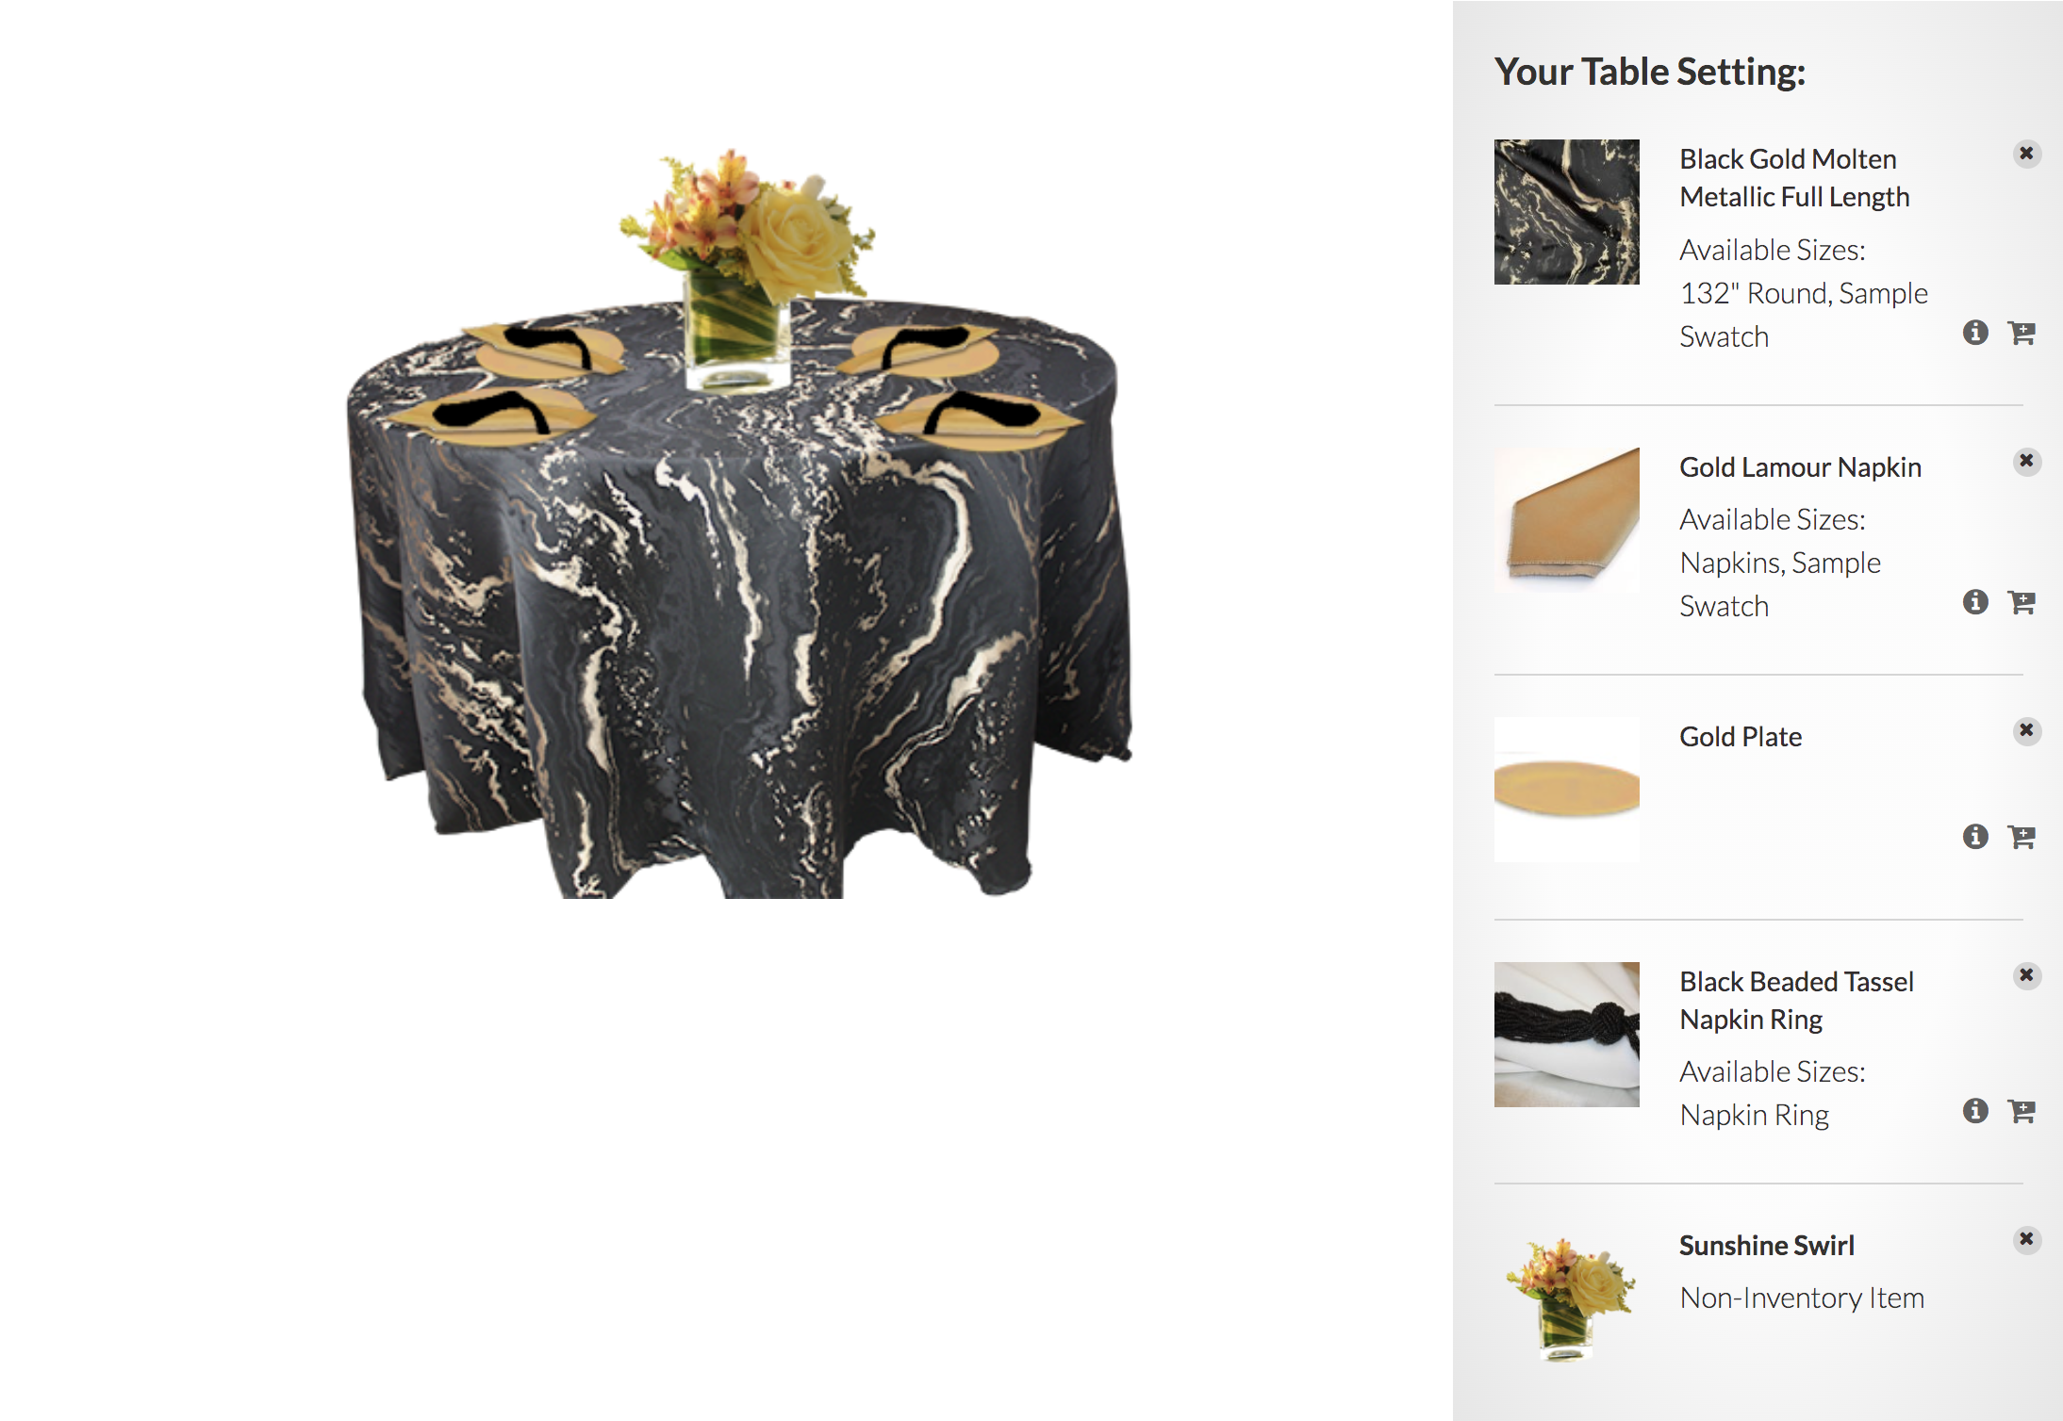Viewport: 2063px width, 1421px height.
Task: Show info for Gold Plate
Action: pyautogui.click(x=1975, y=837)
